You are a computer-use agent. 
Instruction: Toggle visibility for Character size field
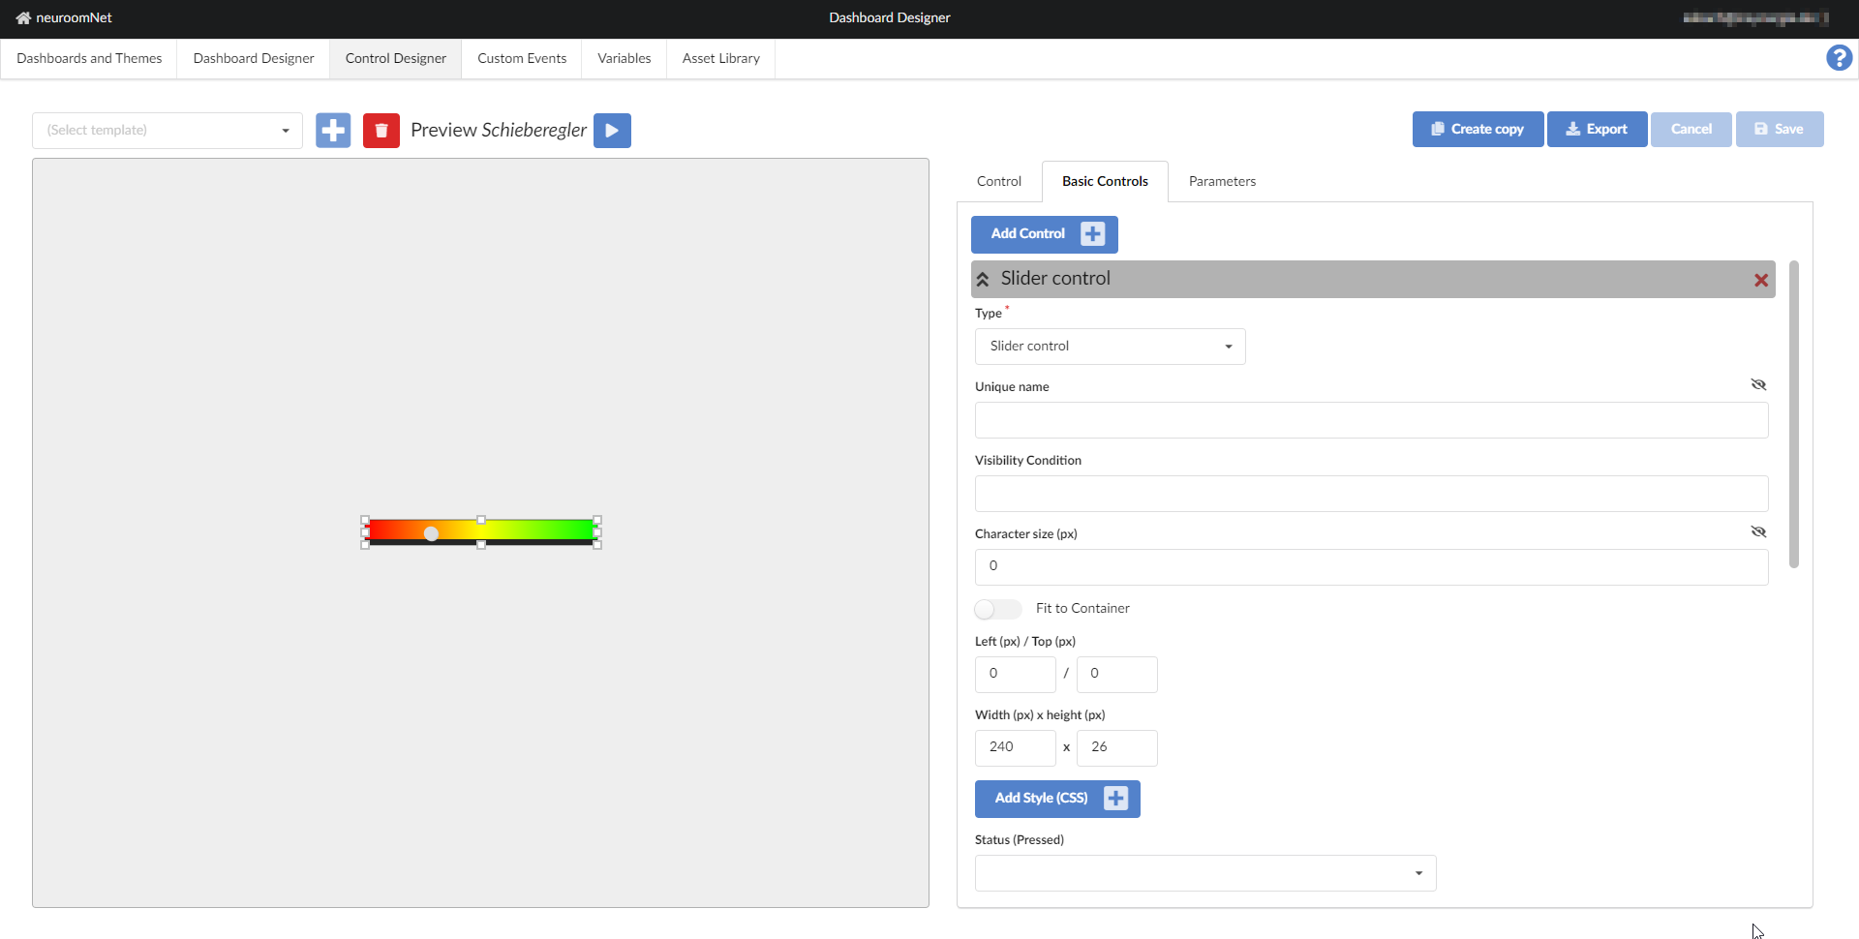[1759, 531]
